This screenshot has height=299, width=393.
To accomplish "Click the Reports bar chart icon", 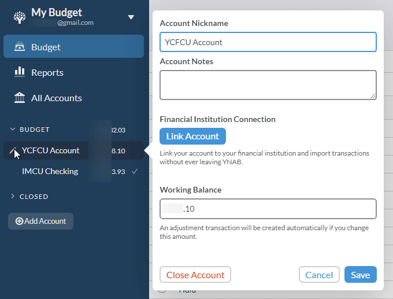I will pos(20,72).
